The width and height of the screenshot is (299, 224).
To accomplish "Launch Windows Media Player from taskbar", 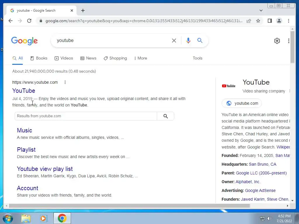I will pos(44,219).
